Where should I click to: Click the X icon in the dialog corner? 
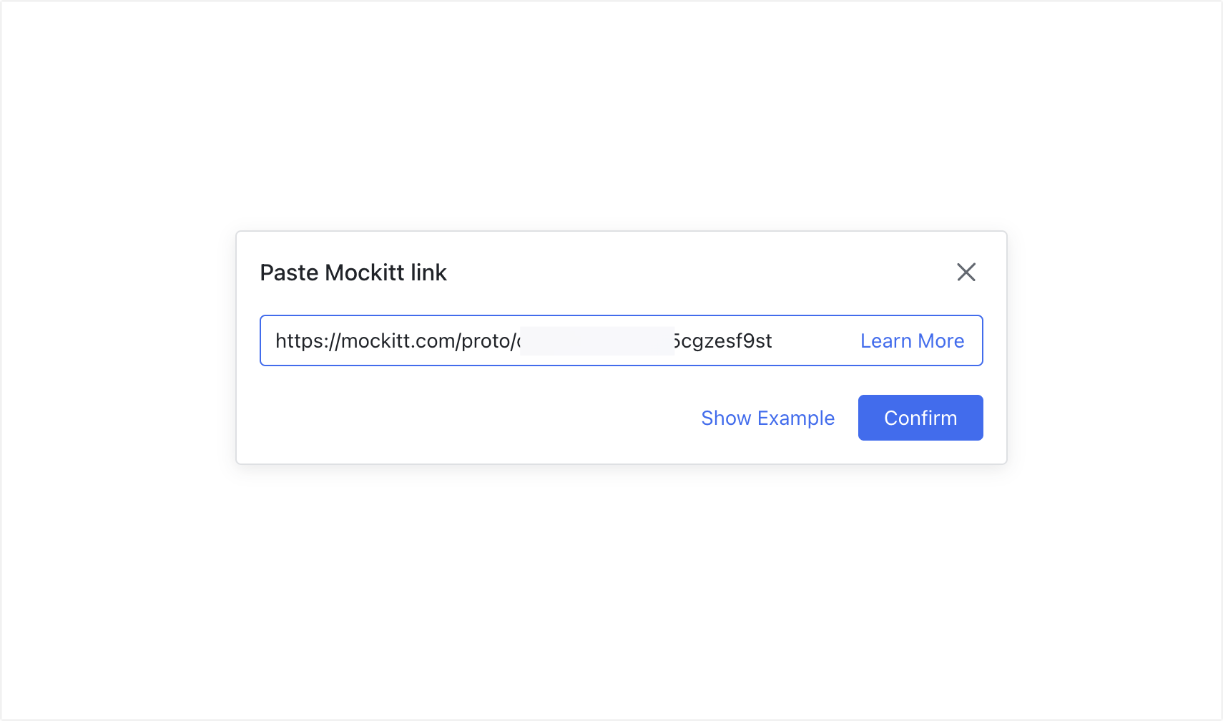coord(966,272)
